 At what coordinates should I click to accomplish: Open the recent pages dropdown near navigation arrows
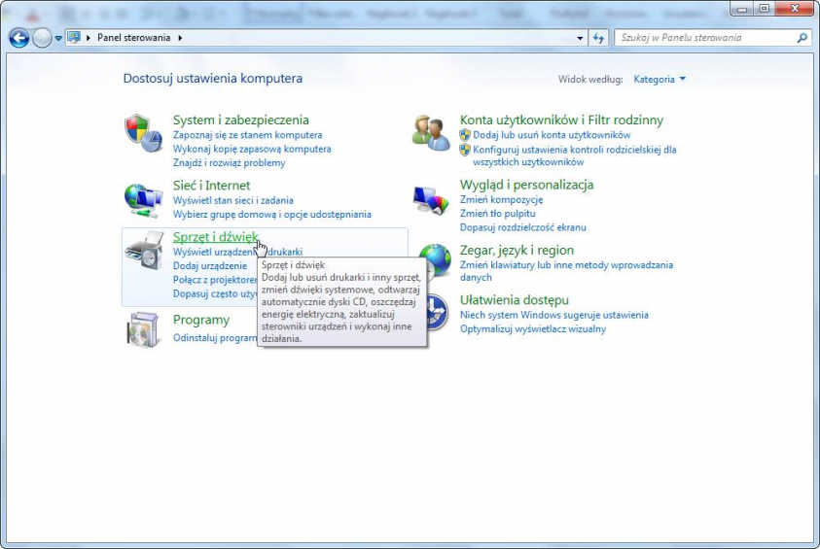(58, 38)
